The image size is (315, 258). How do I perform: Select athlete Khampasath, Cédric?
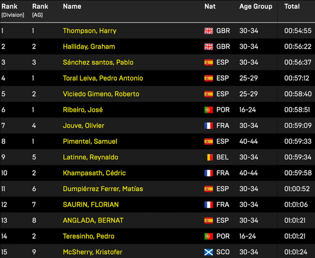[94, 173]
